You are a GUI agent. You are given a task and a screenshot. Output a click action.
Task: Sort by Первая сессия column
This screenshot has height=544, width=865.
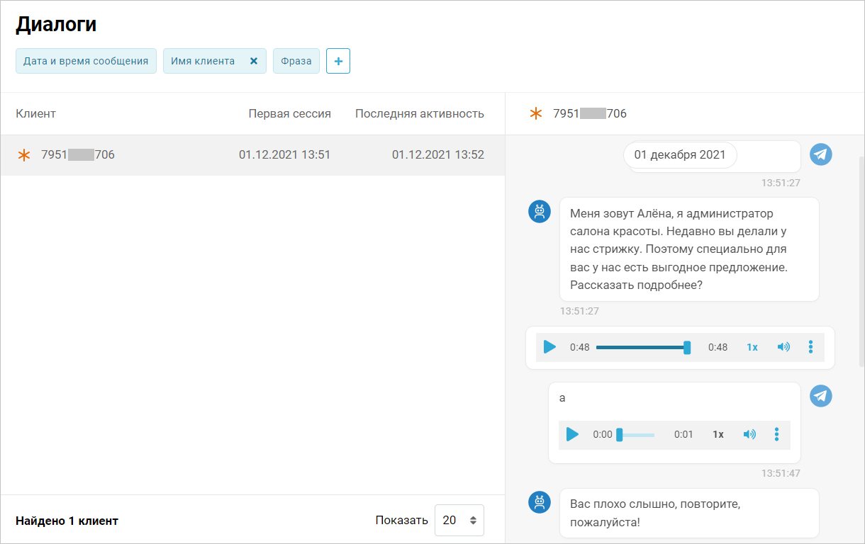click(289, 113)
